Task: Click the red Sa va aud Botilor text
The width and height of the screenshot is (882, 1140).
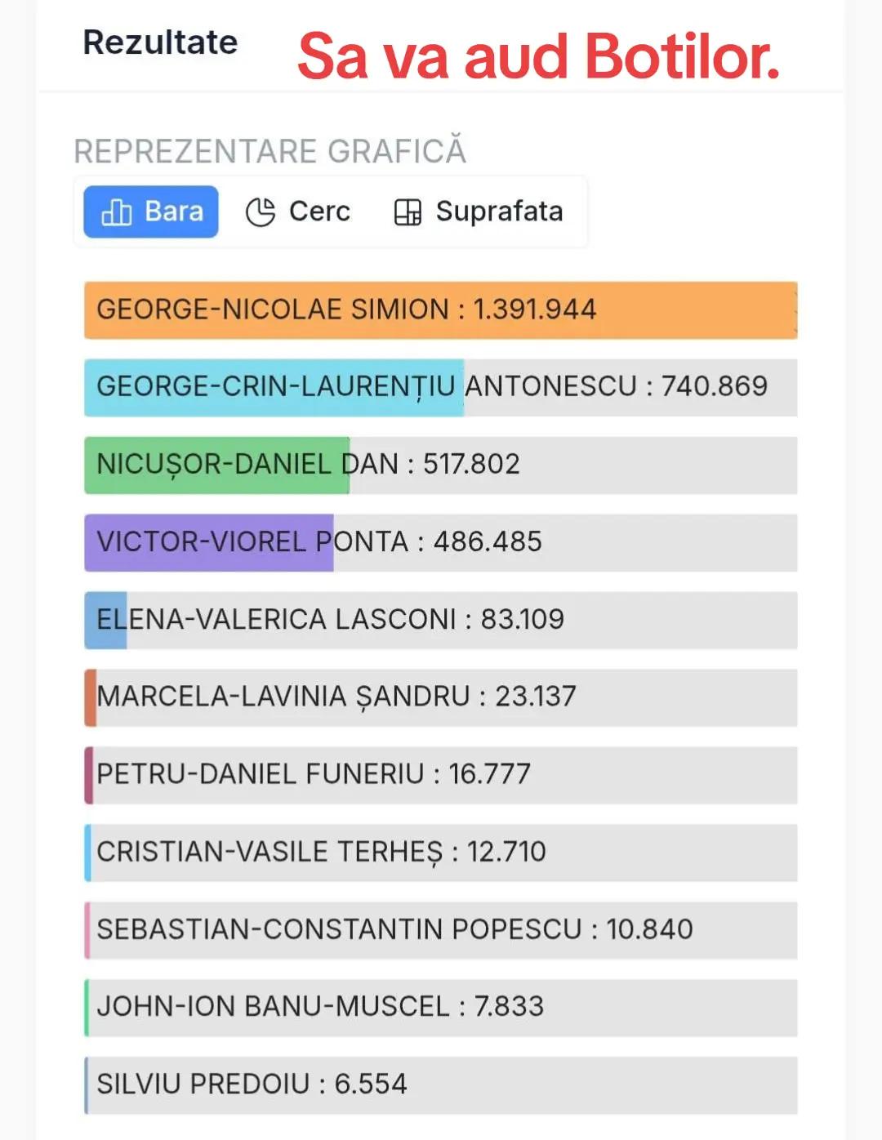Action: click(538, 57)
